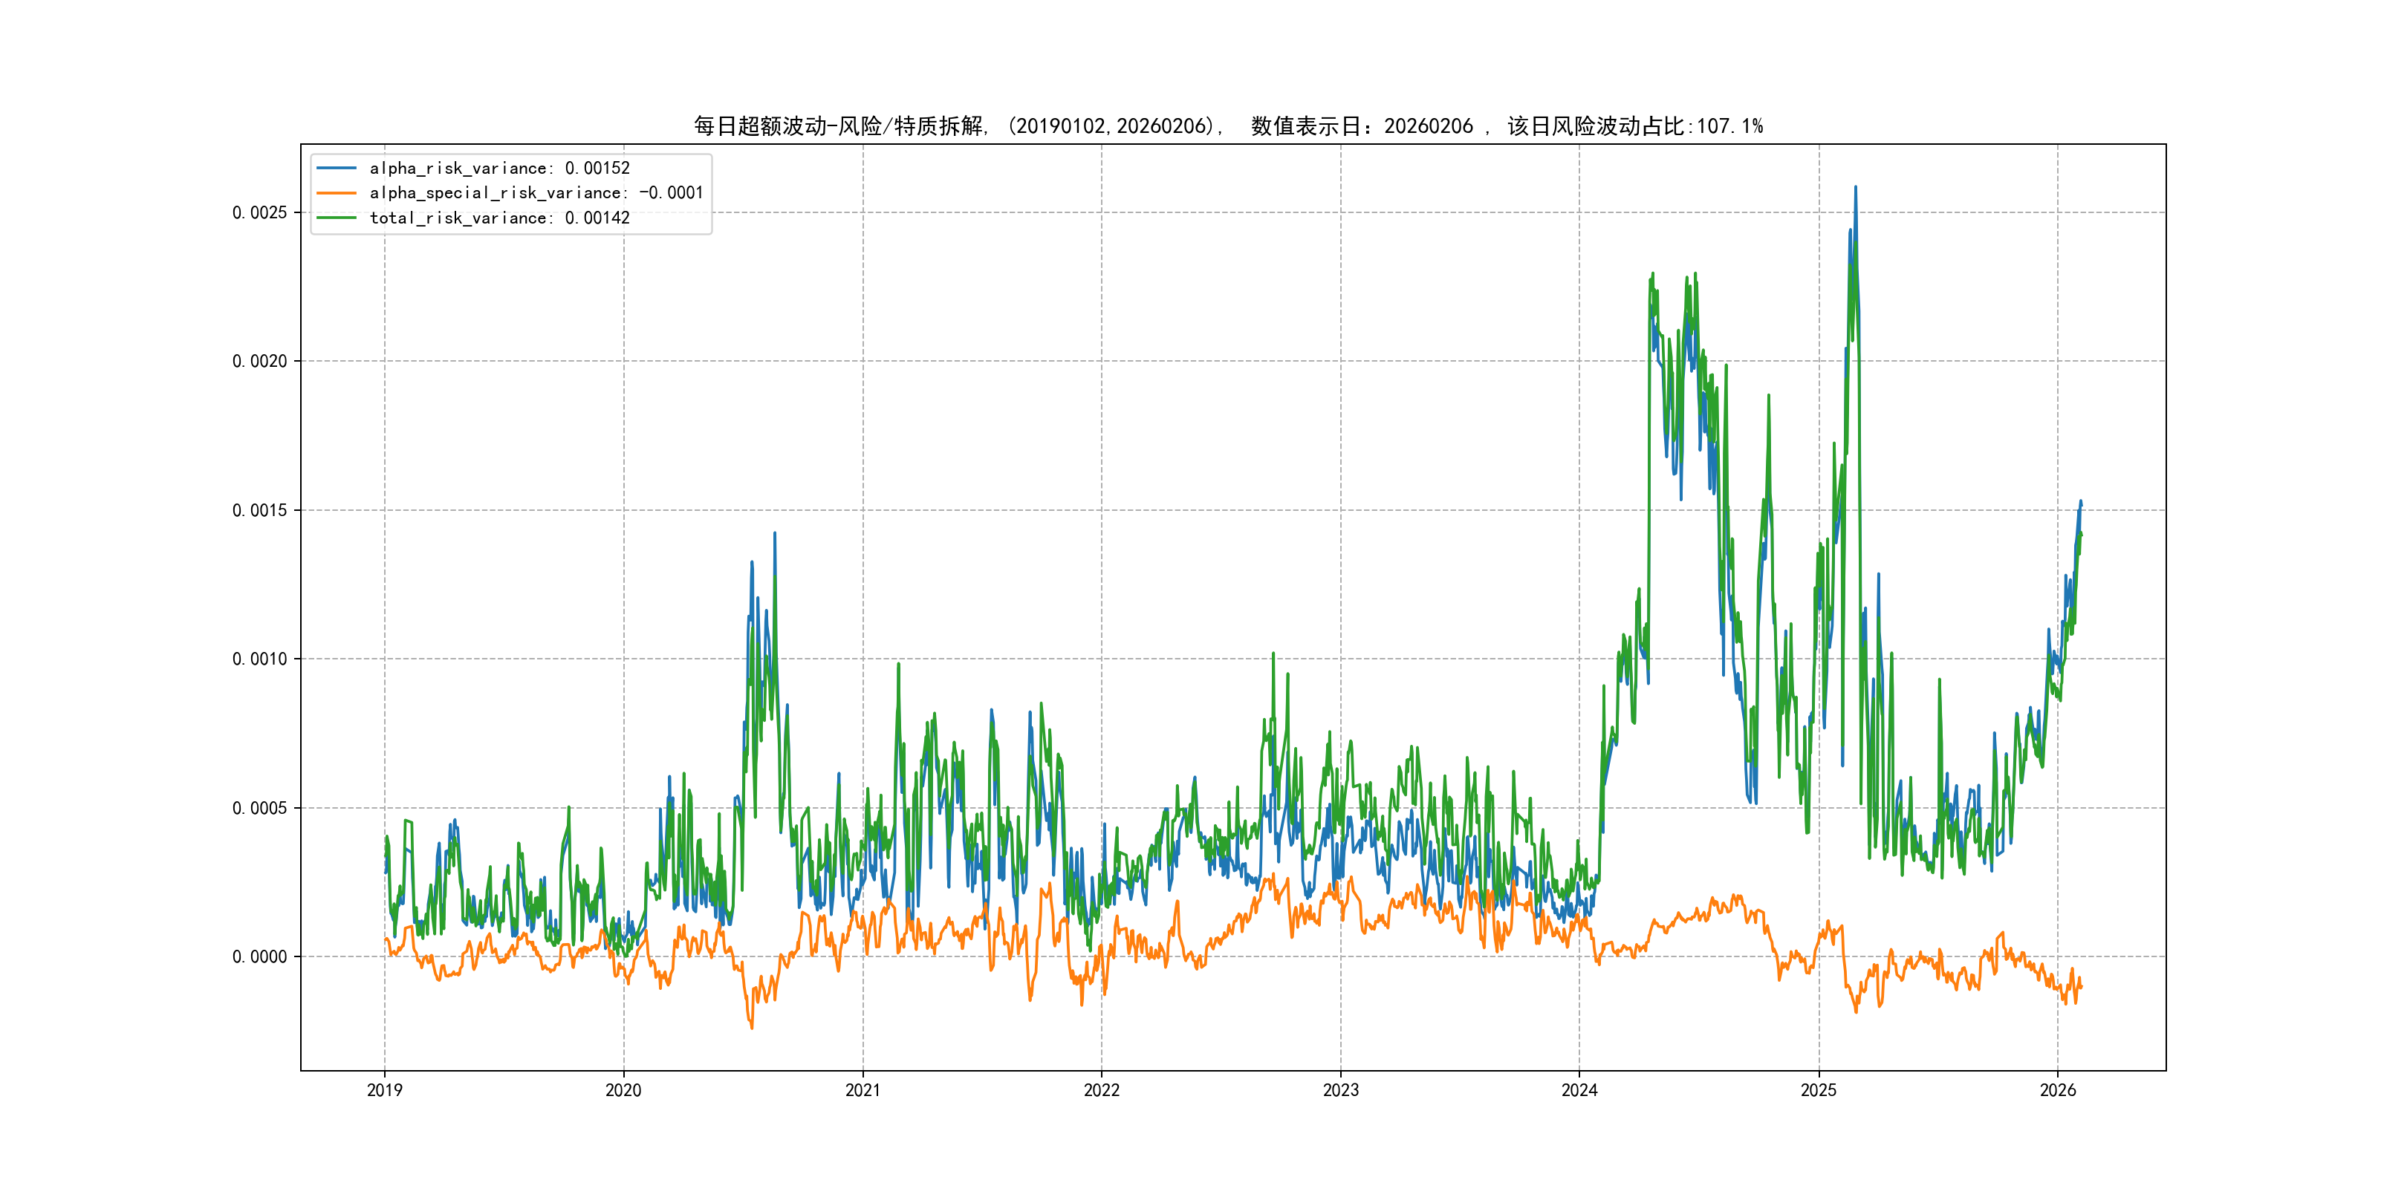Click the 2025 x-axis tick label
This screenshot has width=2407, height=1203.
pos(1819,1090)
